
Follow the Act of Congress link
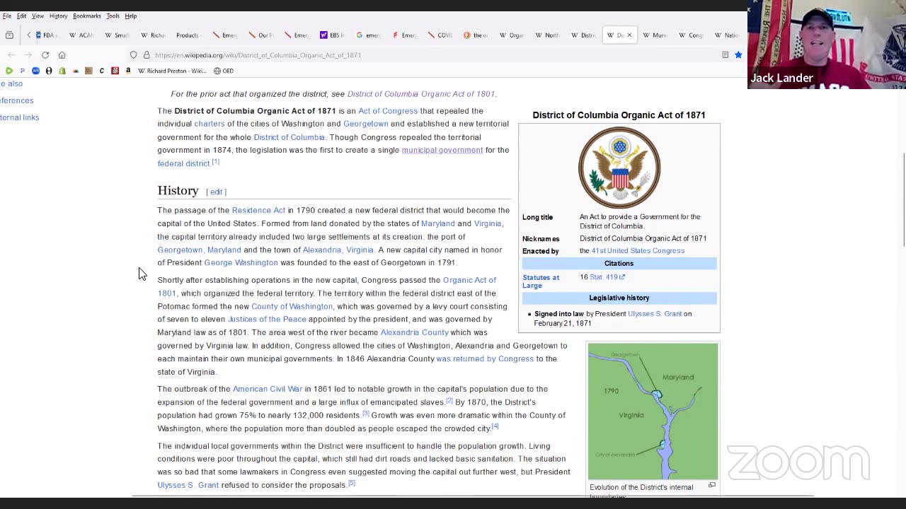click(388, 111)
